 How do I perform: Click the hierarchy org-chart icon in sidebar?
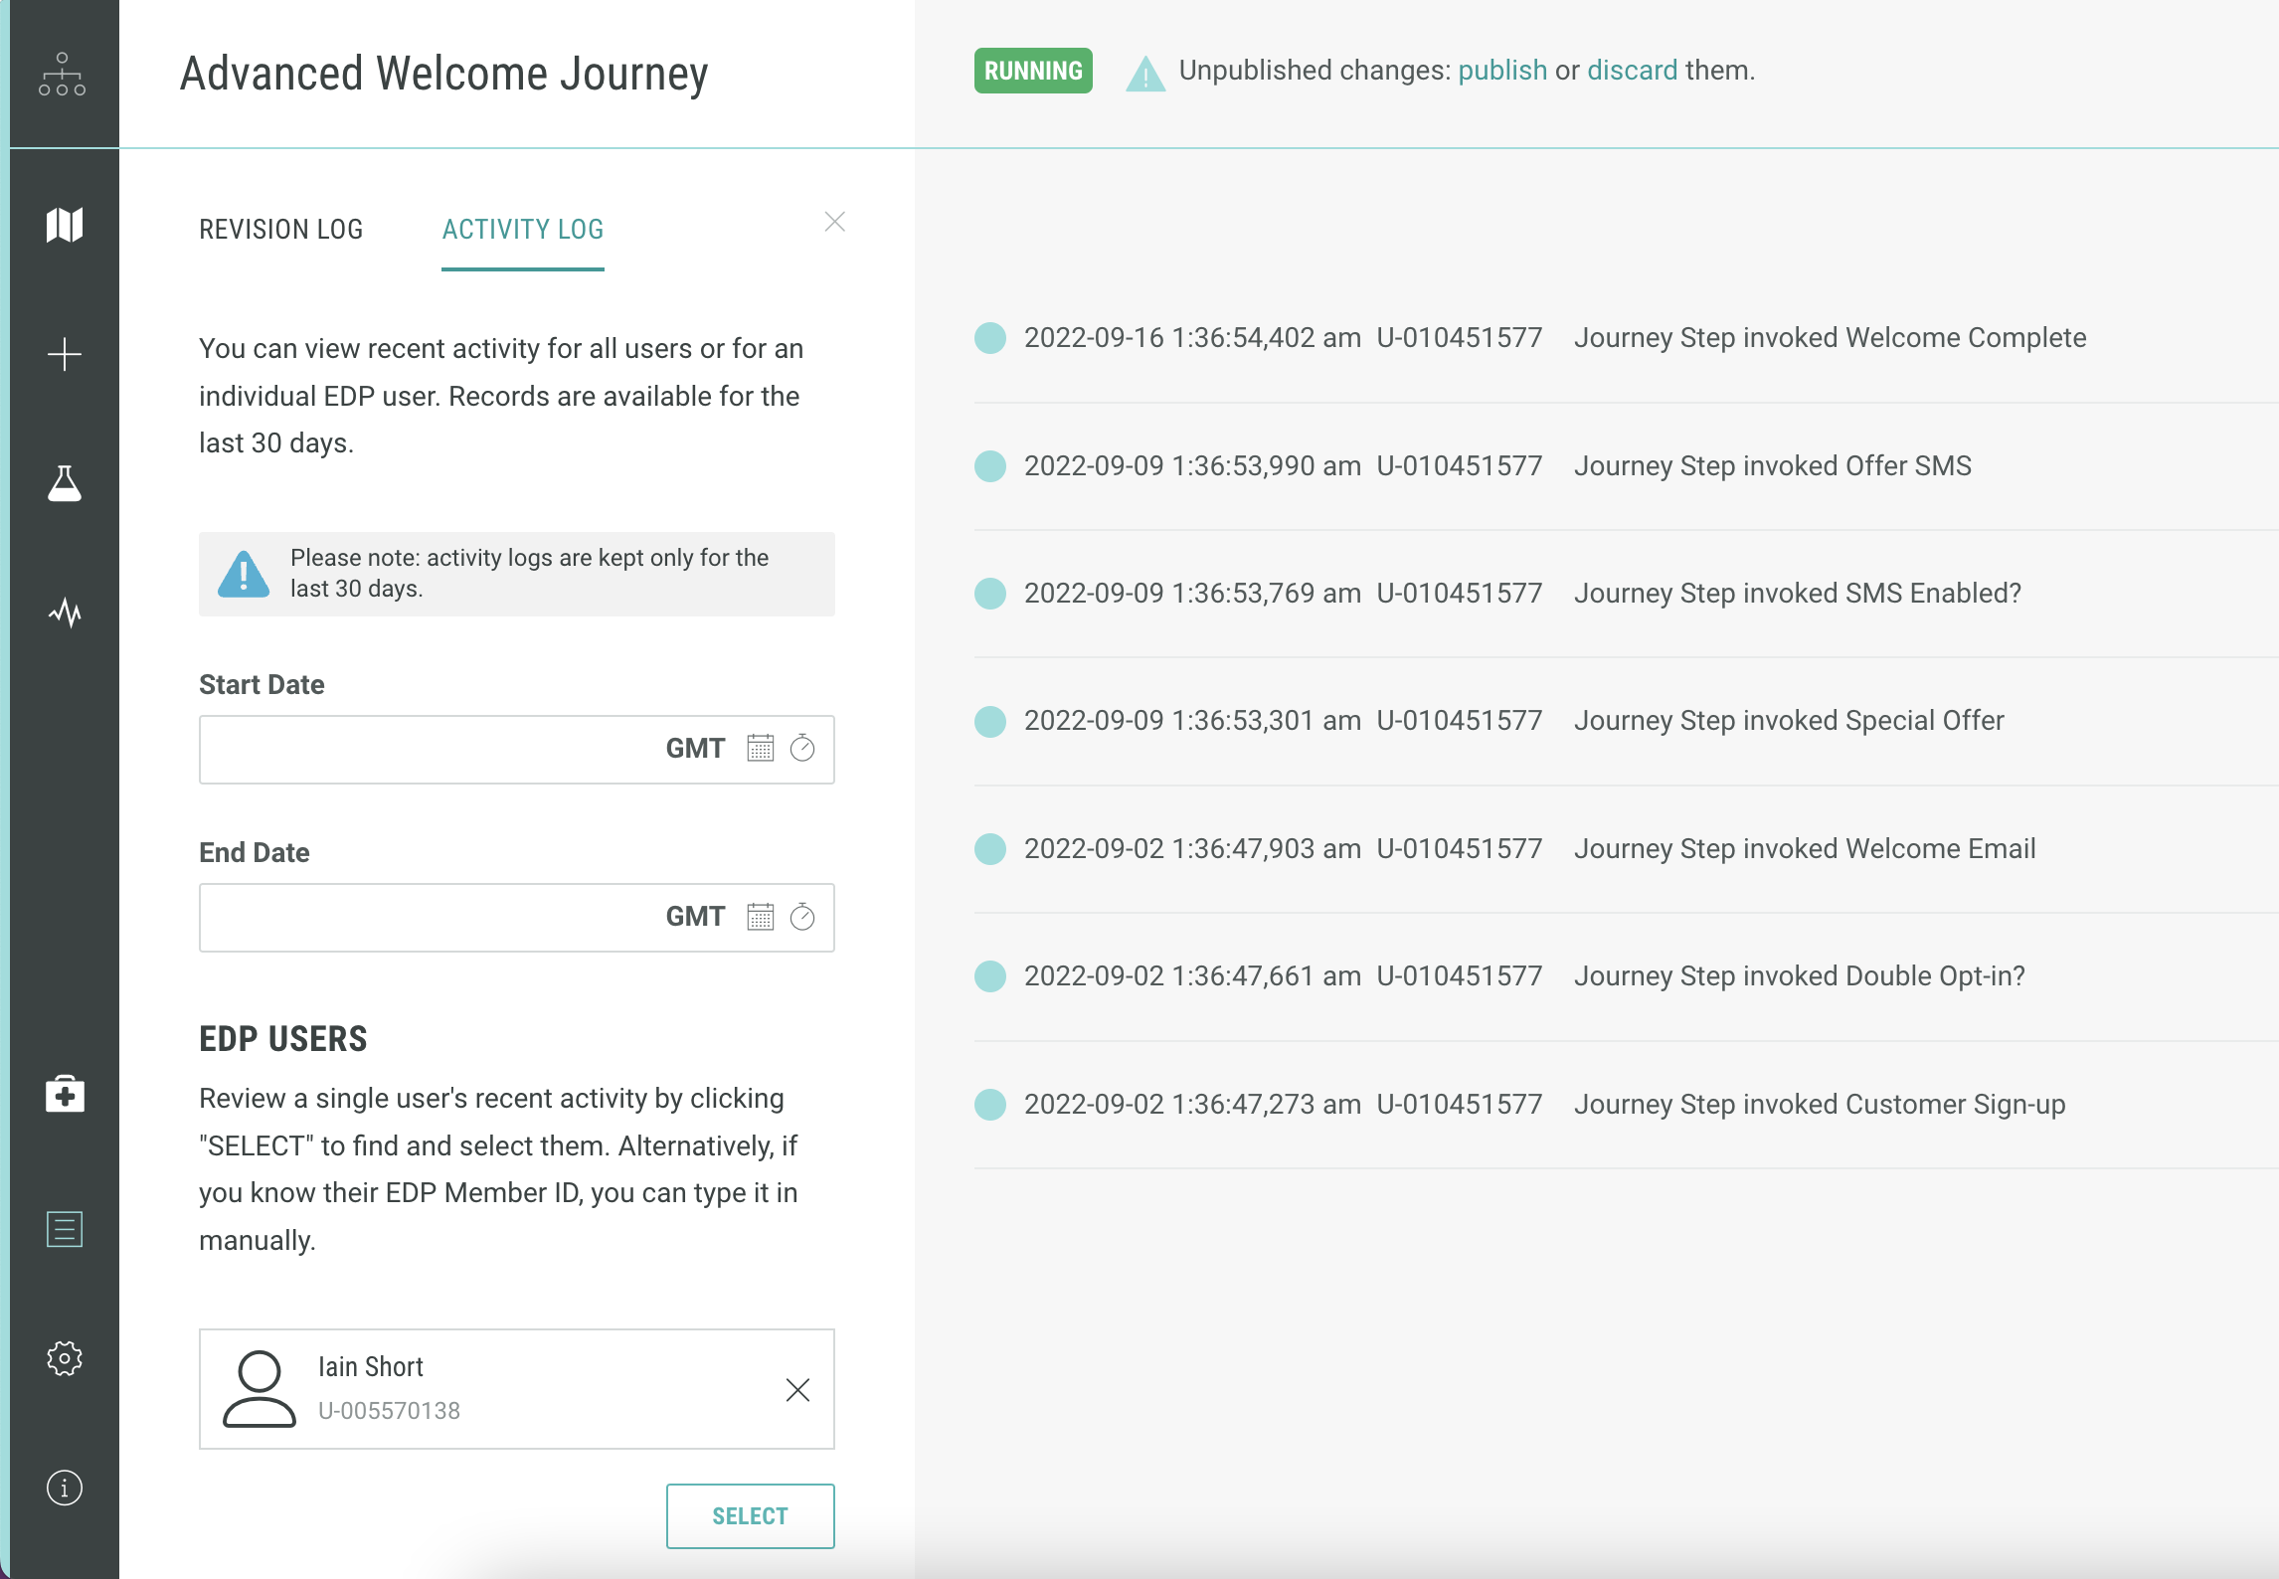click(63, 75)
